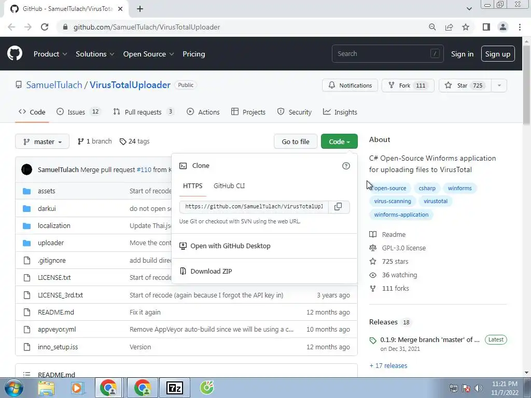531x398 pixels.
Task: Select the clone URL text field
Action: click(254, 206)
